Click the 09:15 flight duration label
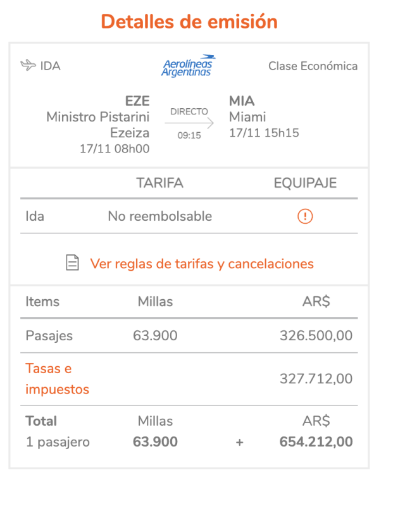 [189, 135]
